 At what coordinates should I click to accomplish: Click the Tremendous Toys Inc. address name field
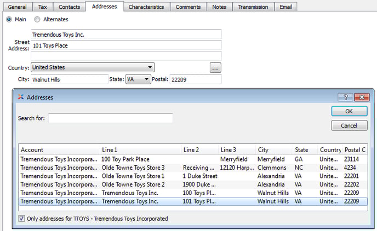(x=126, y=34)
